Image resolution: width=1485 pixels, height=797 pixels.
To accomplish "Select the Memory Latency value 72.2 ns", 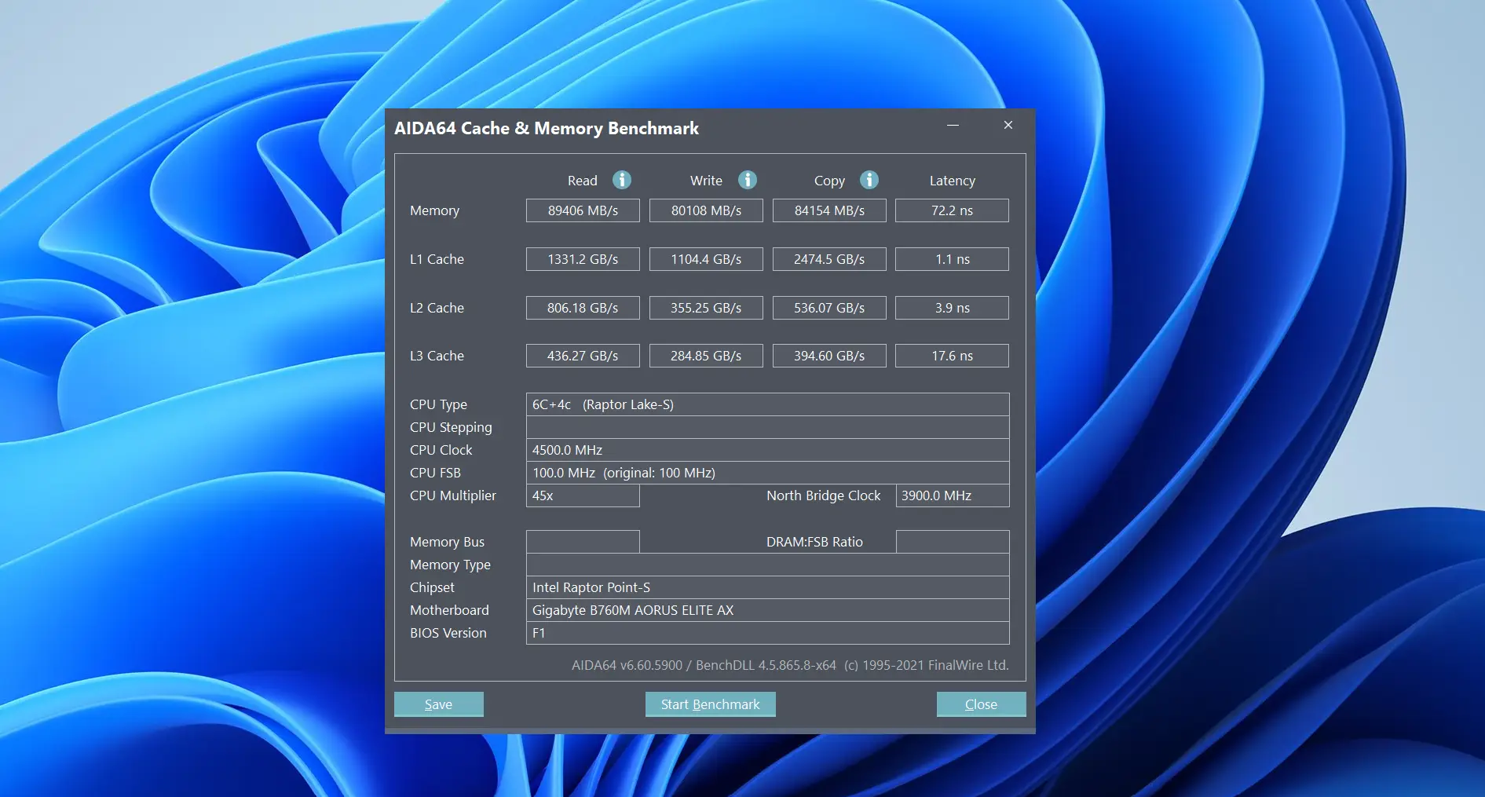I will click(x=952, y=210).
